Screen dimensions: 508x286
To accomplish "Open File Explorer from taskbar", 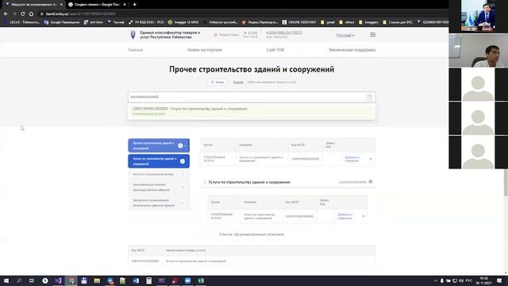I will click(x=97, y=280).
